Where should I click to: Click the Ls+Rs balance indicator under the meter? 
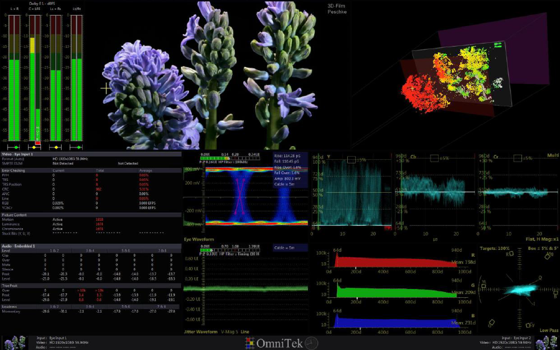tap(55, 147)
